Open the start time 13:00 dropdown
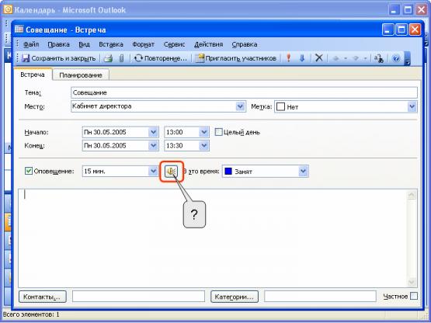This screenshot has width=431, height=323. (203, 132)
